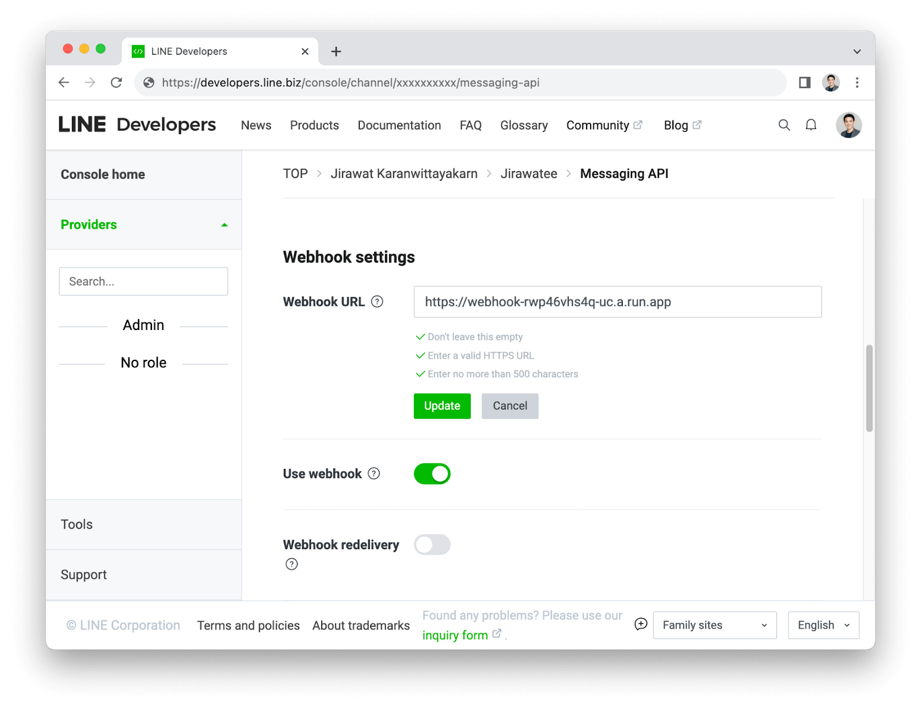Click "Don't leave this empty" validation text
This screenshot has width=921, height=710.
(x=475, y=337)
